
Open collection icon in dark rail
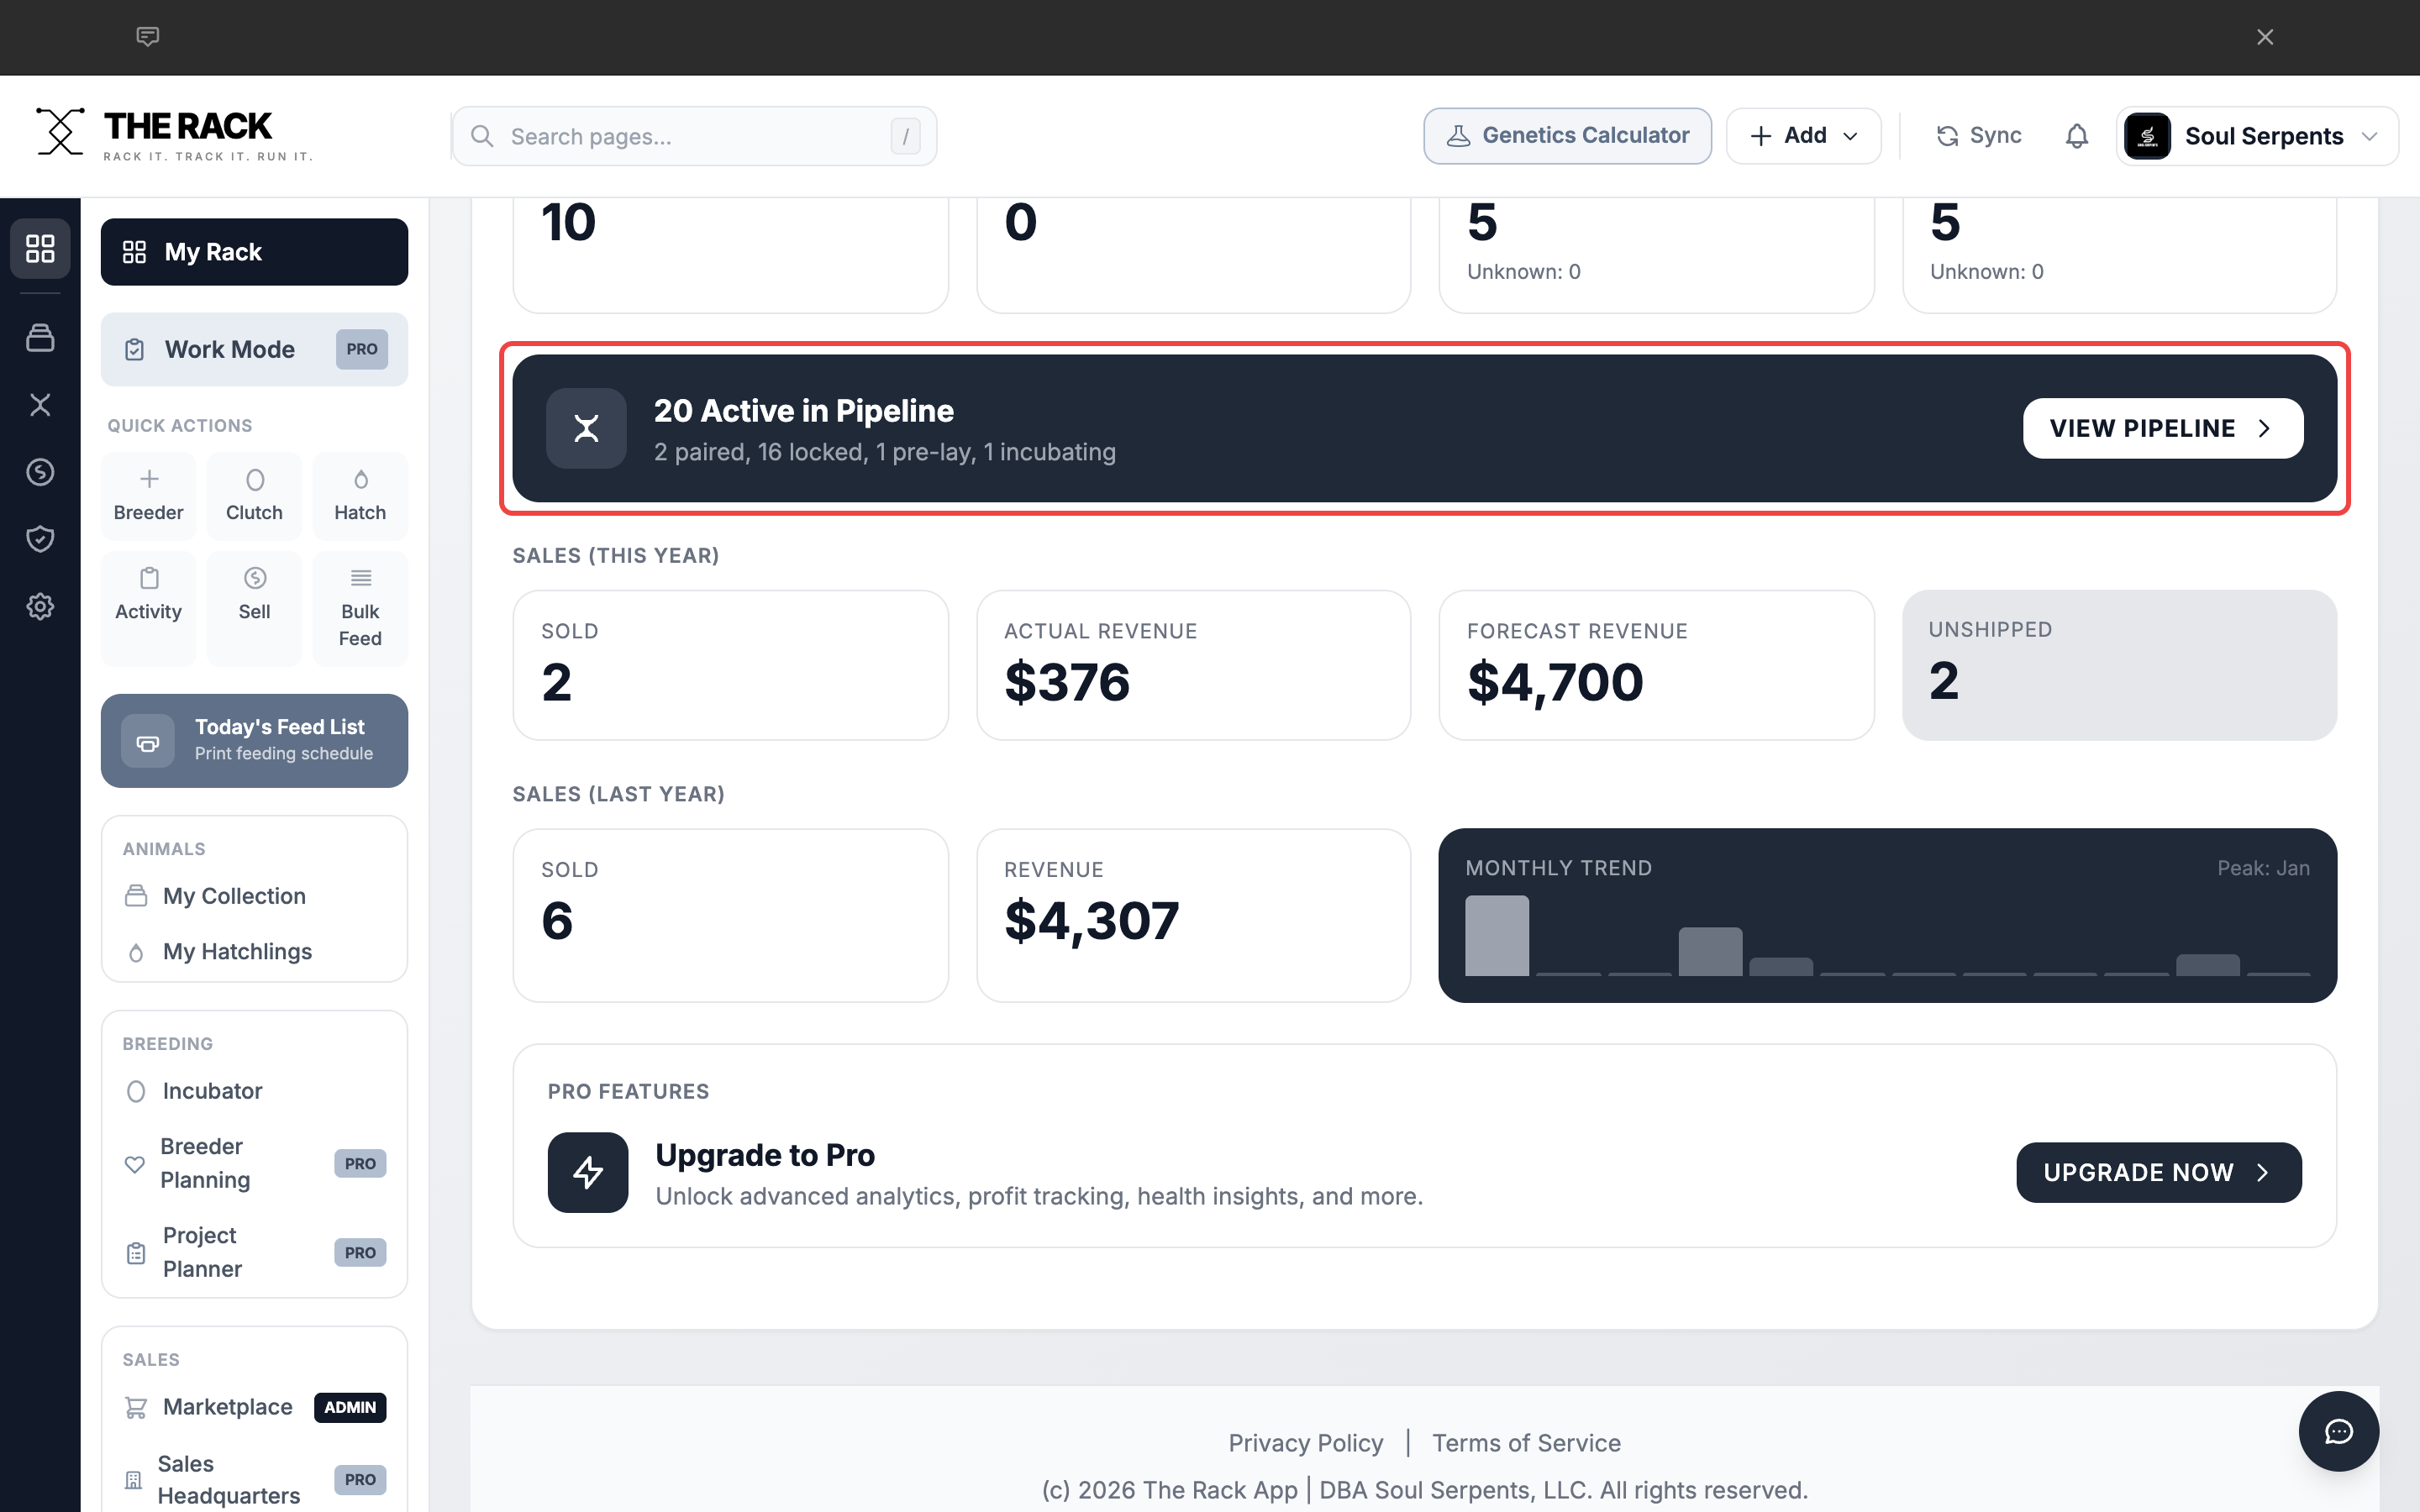pyautogui.click(x=40, y=338)
